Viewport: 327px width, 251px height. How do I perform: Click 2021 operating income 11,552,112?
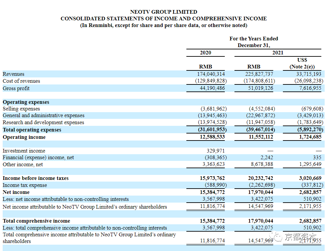click(261, 137)
